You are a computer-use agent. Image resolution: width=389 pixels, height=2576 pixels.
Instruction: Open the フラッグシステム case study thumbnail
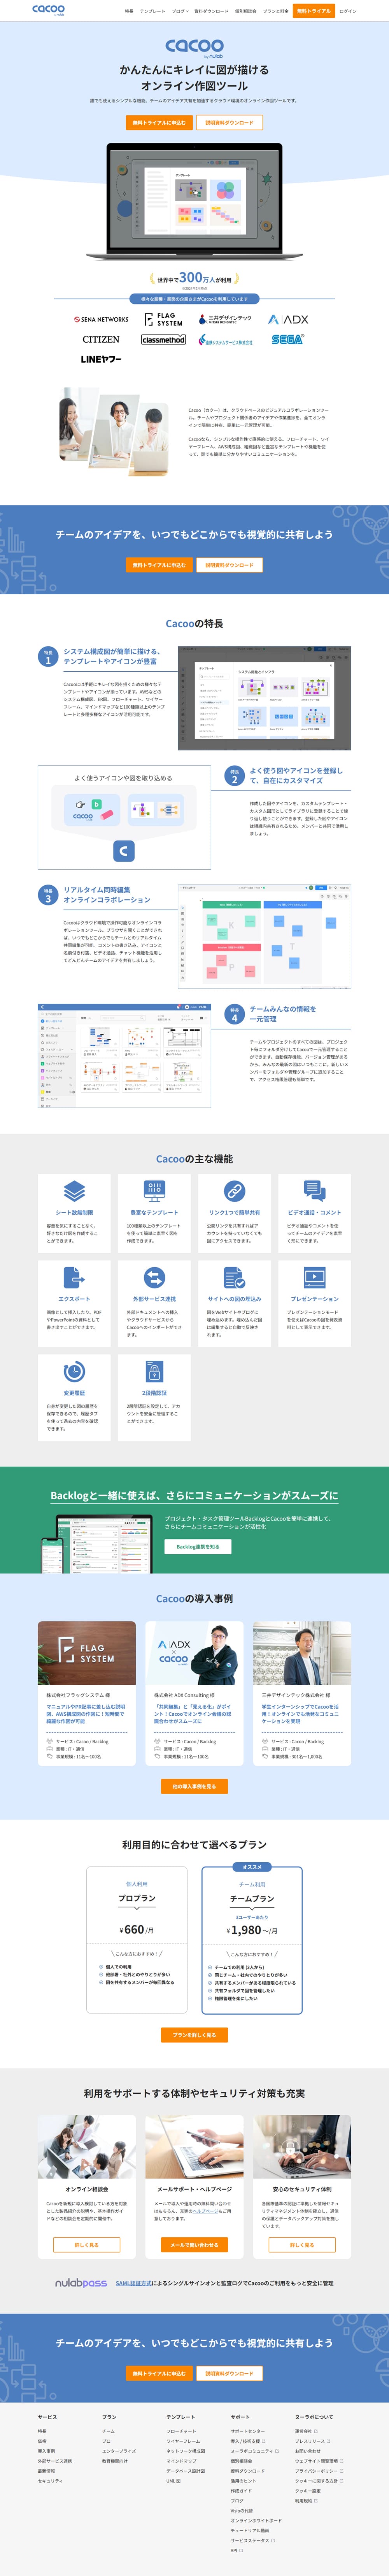point(87,1653)
